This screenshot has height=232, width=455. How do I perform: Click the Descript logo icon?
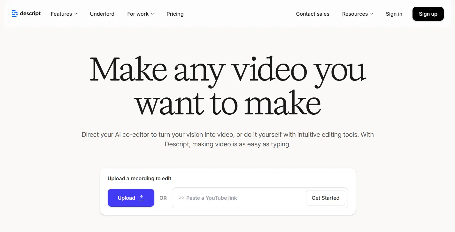pyautogui.click(x=14, y=14)
